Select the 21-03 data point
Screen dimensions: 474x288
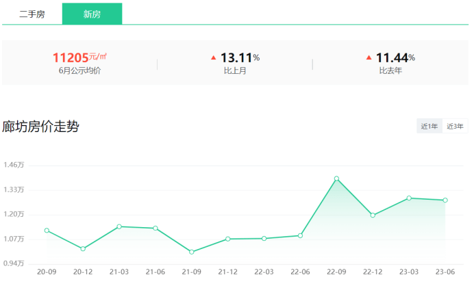(x=119, y=226)
